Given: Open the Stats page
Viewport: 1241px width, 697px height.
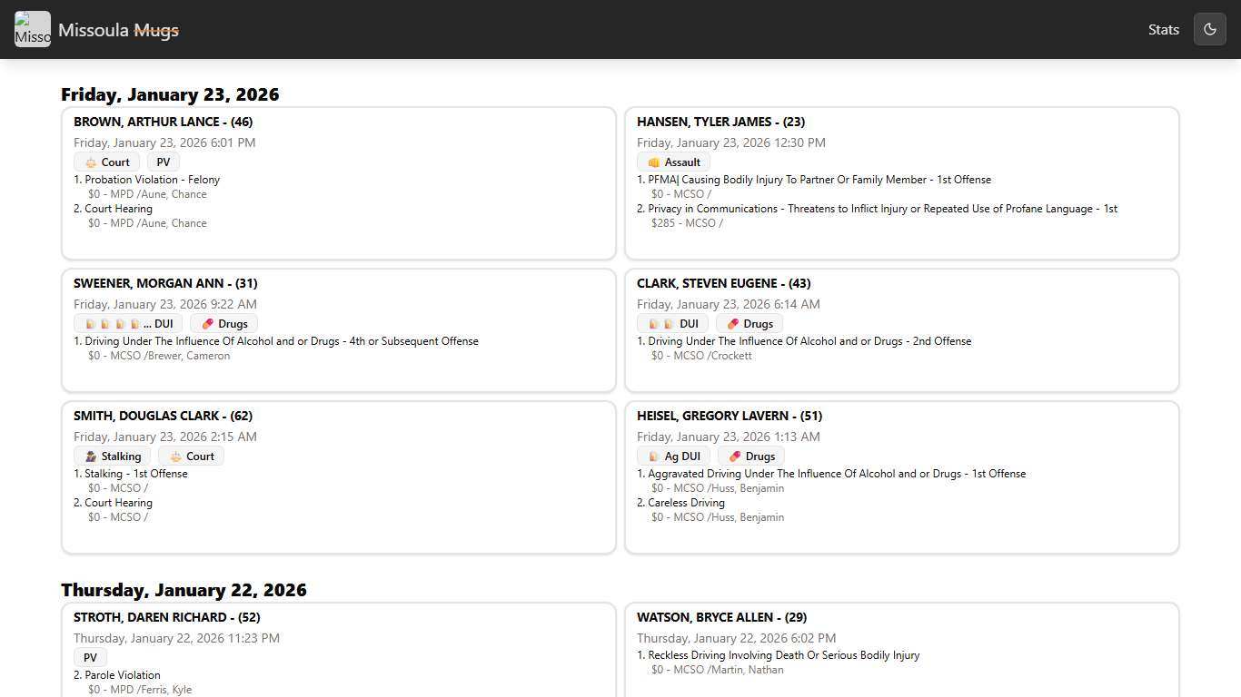Looking at the screenshot, I should [1163, 30].
